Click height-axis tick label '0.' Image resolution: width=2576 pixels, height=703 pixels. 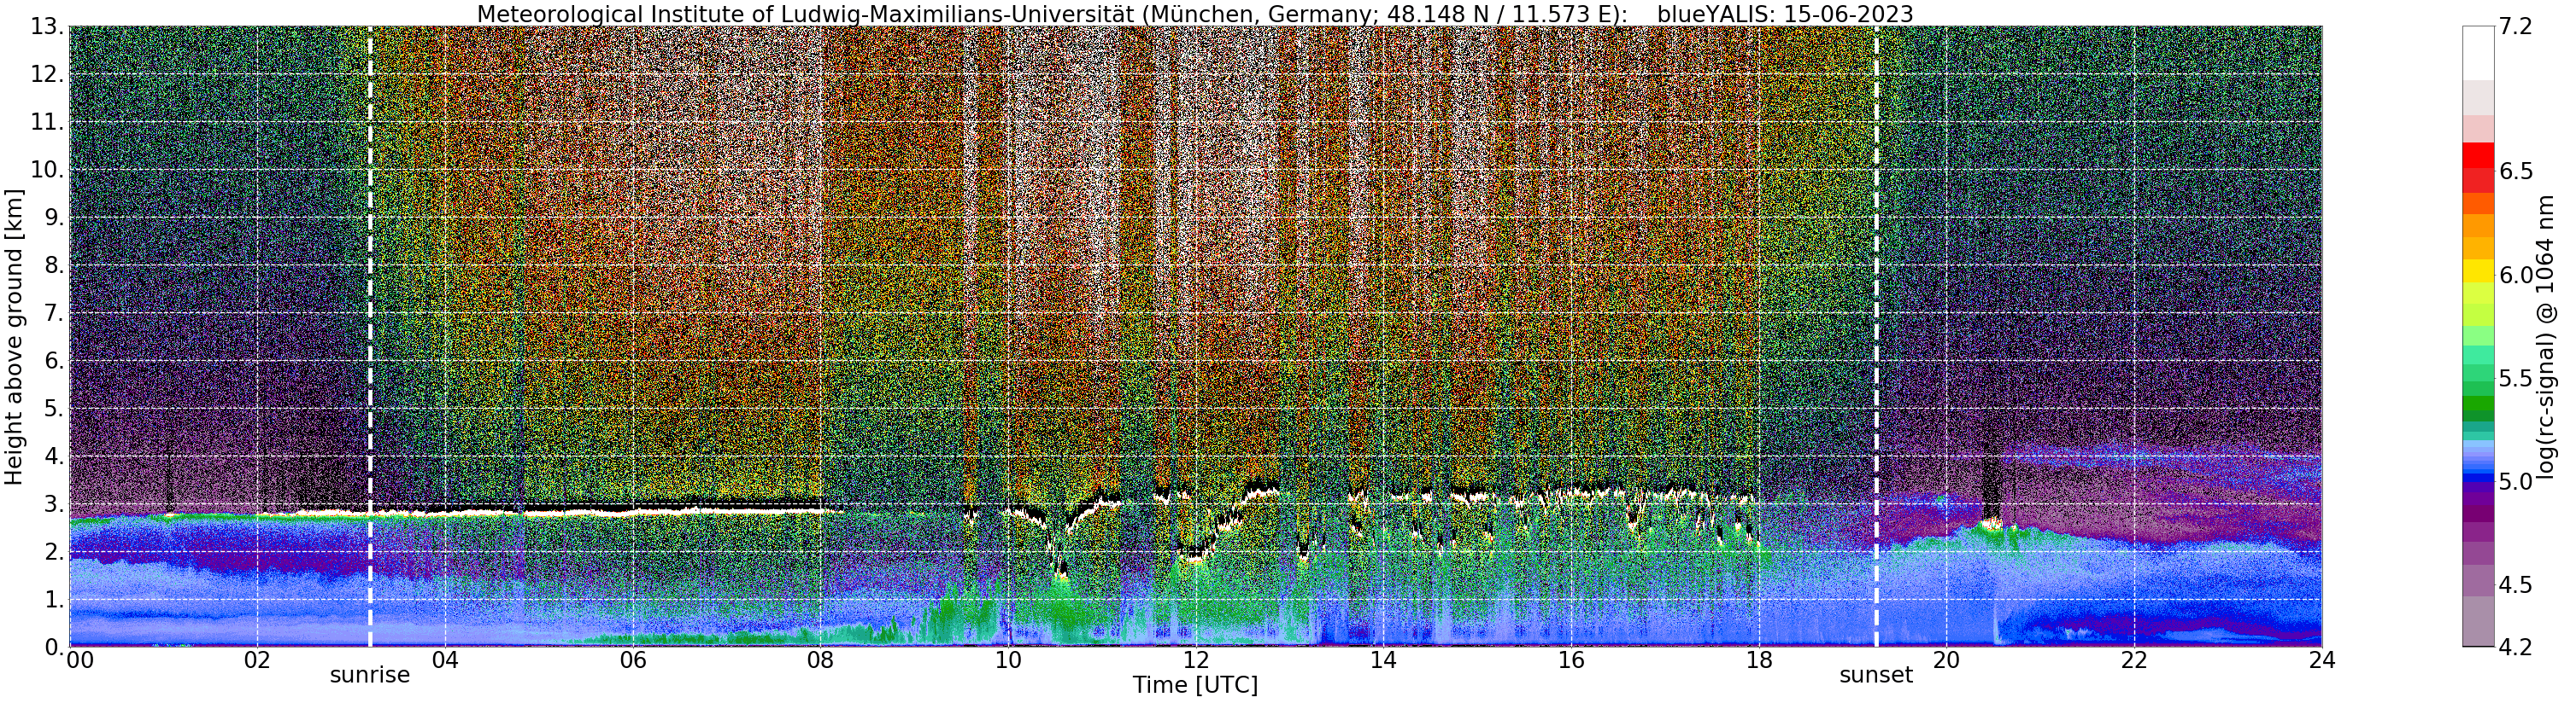(54, 647)
